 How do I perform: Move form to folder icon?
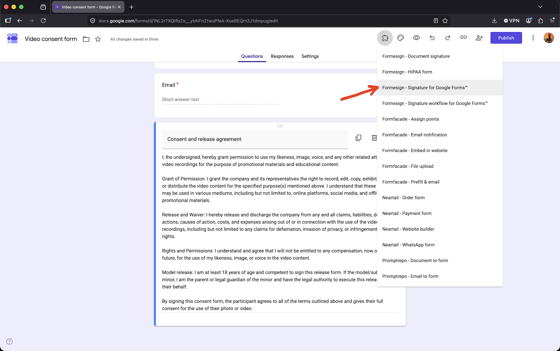click(x=86, y=39)
